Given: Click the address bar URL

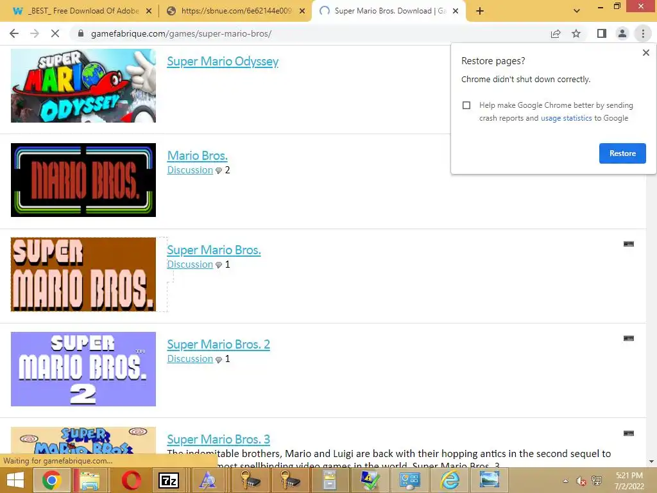Looking at the screenshot, I should 181,33.
